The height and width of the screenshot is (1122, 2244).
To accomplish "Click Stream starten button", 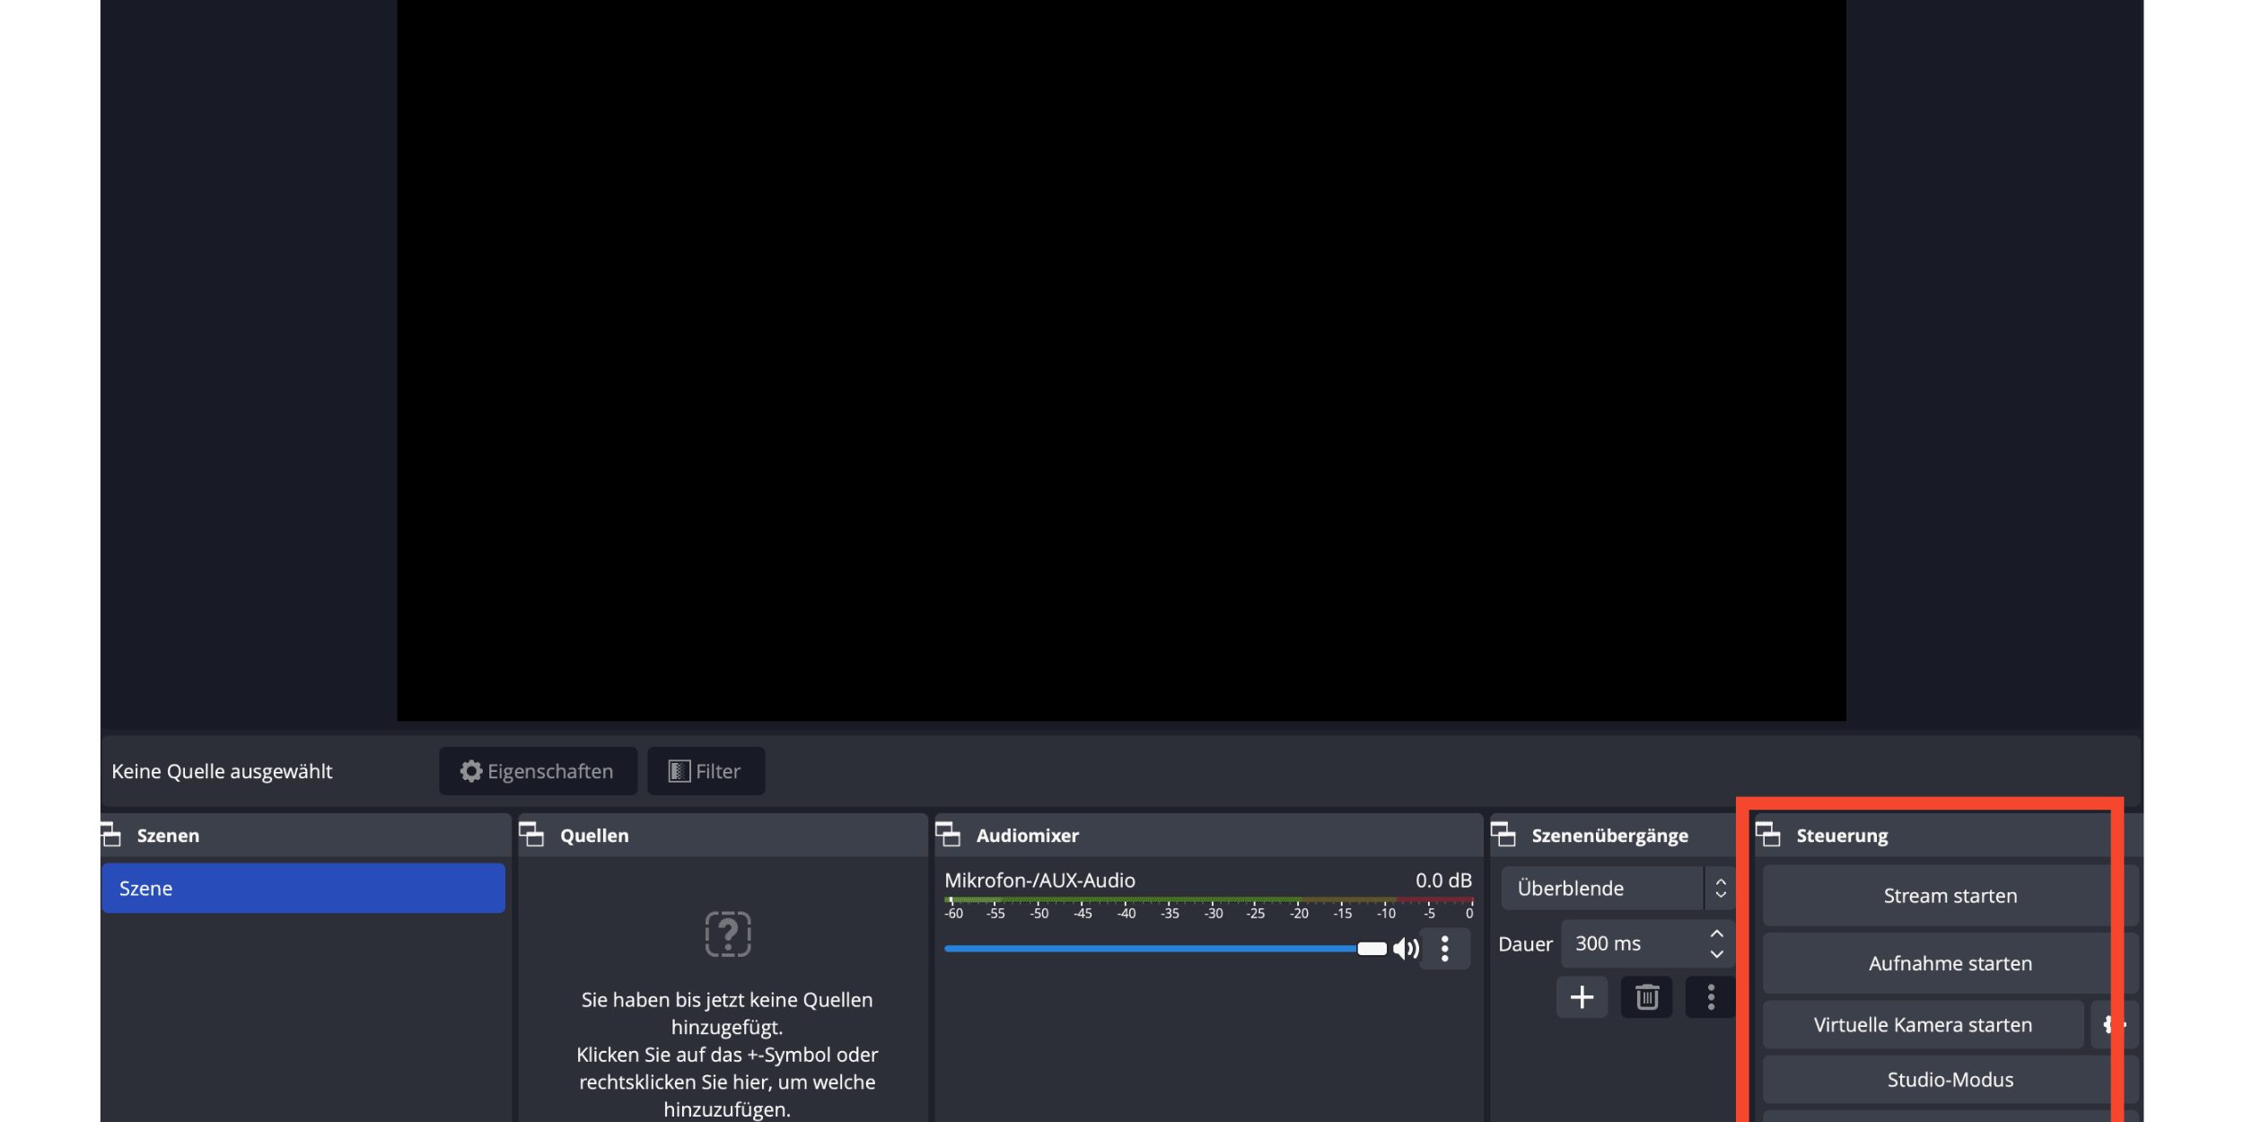I will pos(1950,896).
